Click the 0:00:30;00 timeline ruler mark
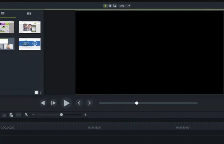This screenshot has width=224, height=144. 183,127
